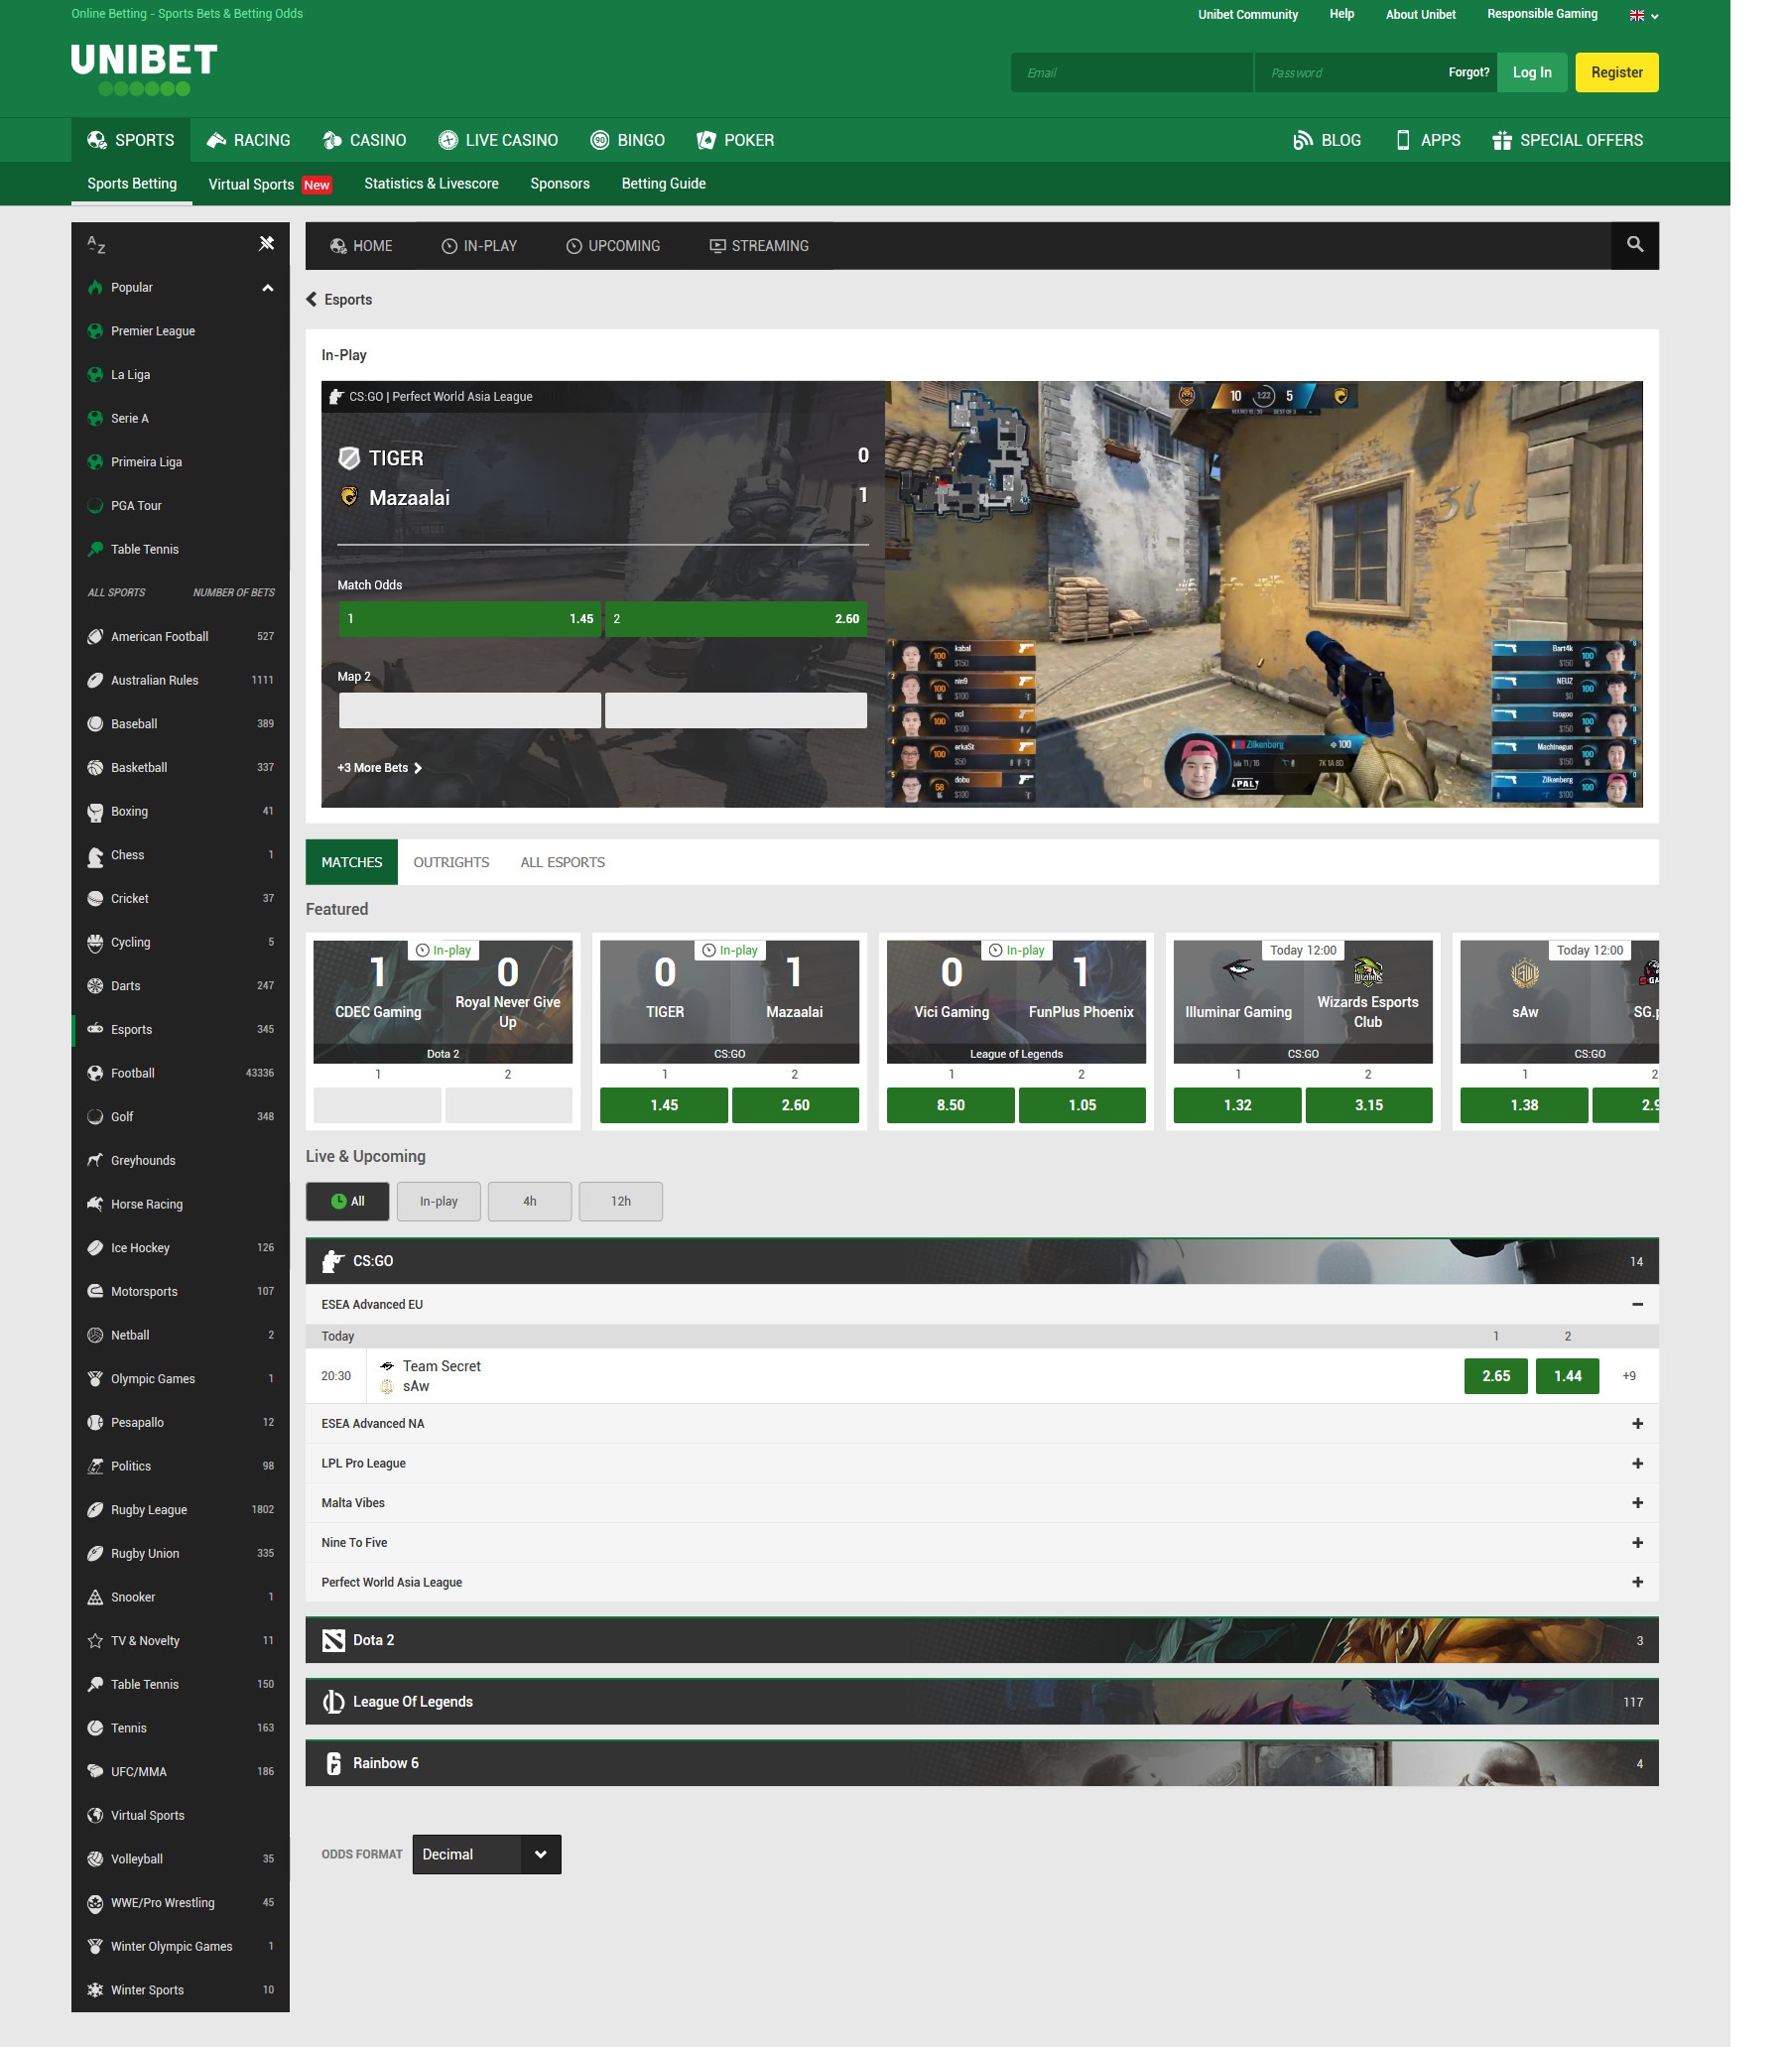Click the search magnifier icon

click(1634, 245)
